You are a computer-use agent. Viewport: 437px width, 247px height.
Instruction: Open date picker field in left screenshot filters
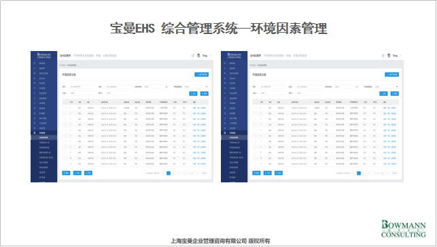click(156, 87)
